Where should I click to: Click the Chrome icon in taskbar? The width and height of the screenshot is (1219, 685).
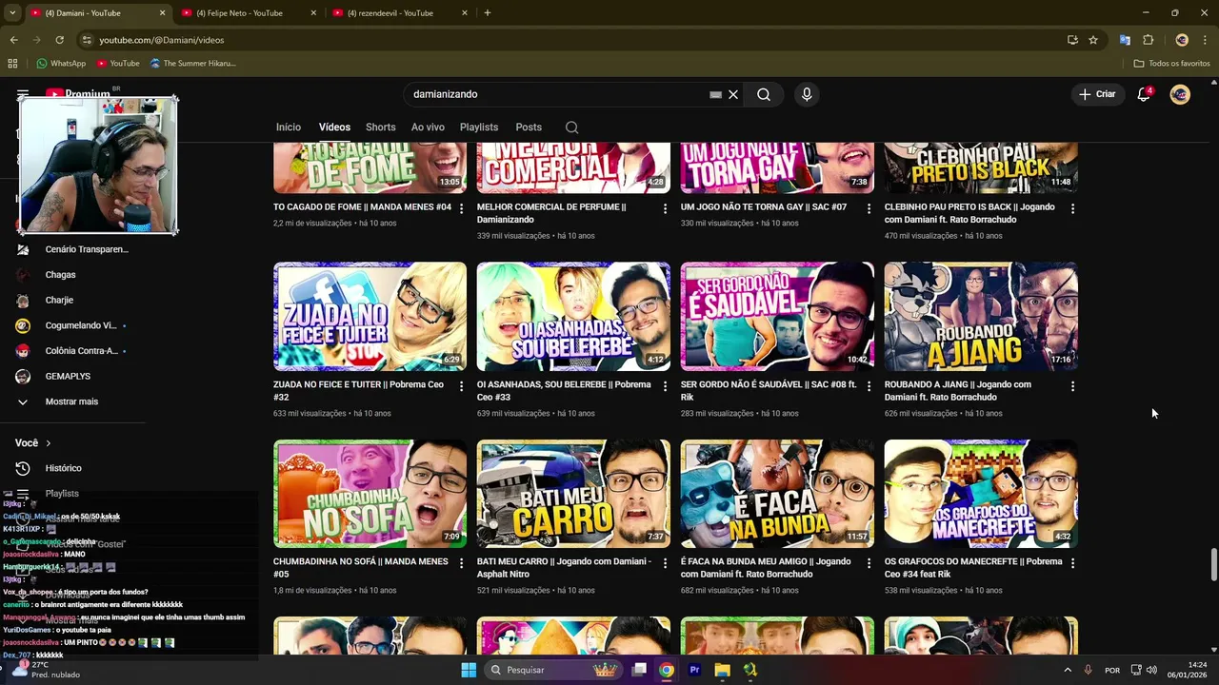coord(667,670)
